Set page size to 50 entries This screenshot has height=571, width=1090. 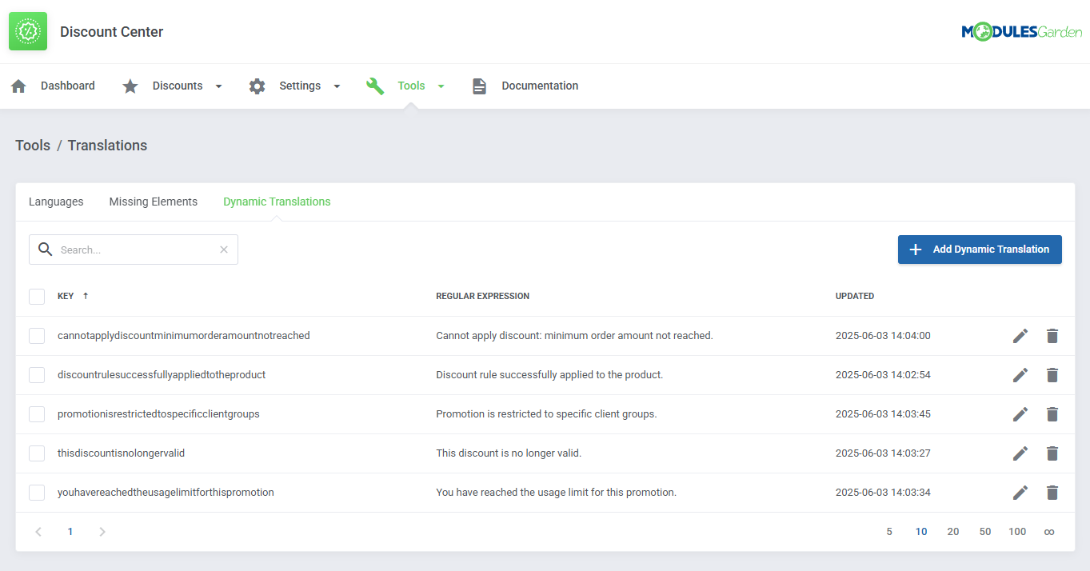point(984,531)
